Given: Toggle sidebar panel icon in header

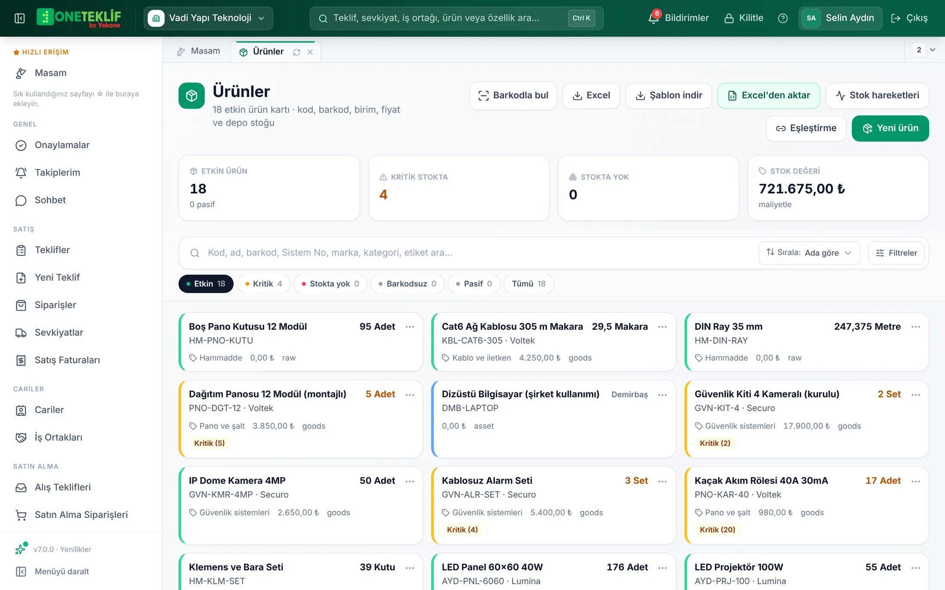Looking at the screenshot, I should click(20, 18).
